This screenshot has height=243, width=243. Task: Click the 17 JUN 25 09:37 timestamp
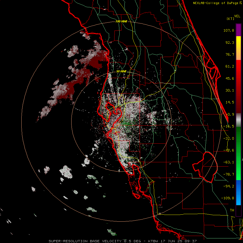tap(178, 241)
